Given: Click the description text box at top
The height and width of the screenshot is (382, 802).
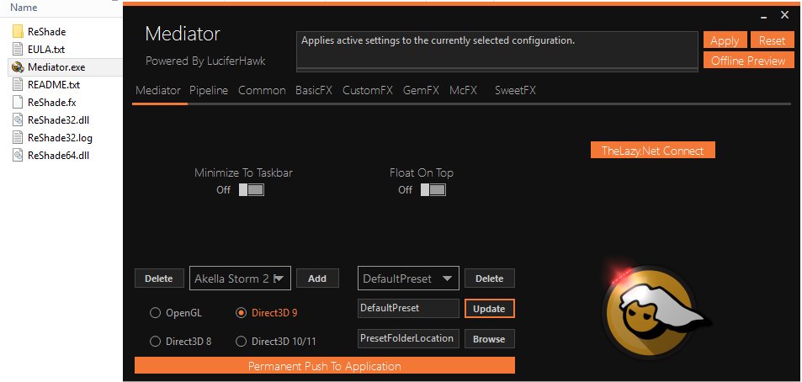Looking at the screenshot, I should tap(497, 50).
